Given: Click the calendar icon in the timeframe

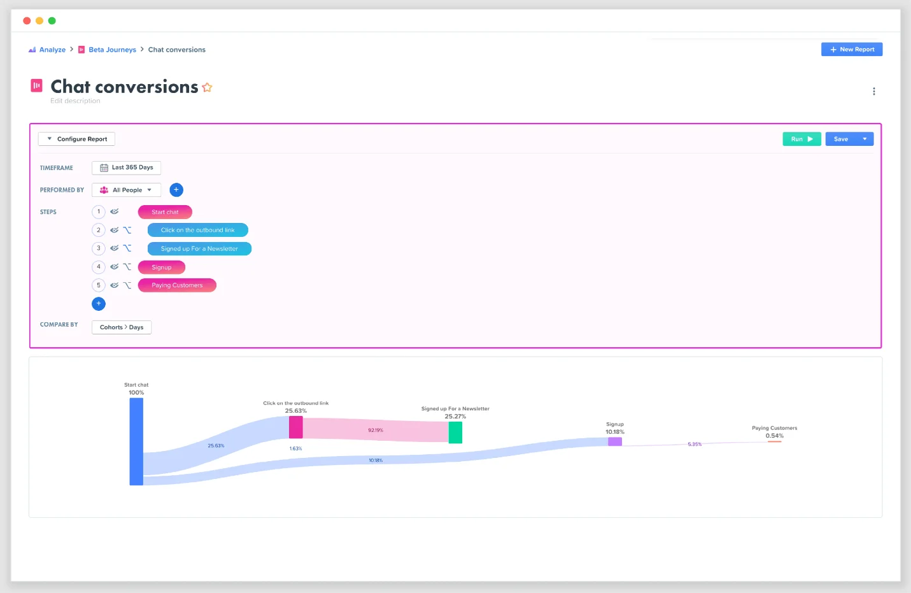Looking at the screenshot, I should [104, 168].
